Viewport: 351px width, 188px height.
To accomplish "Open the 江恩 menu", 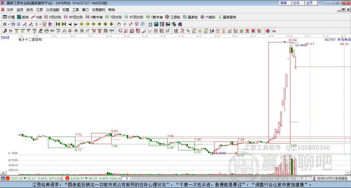I will click(x=39, y=10).
